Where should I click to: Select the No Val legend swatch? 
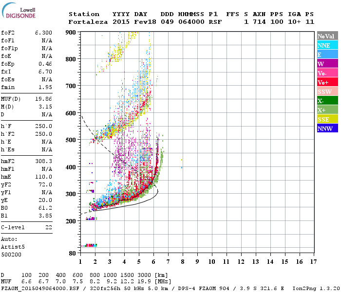pos(327,36)
